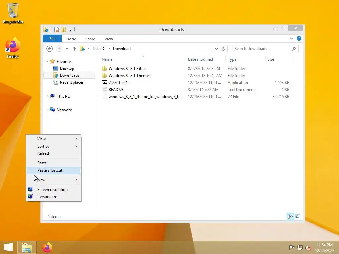This screenshot has width=339, height=254.
Task: Sort files by the Size column
Action: 278,59
